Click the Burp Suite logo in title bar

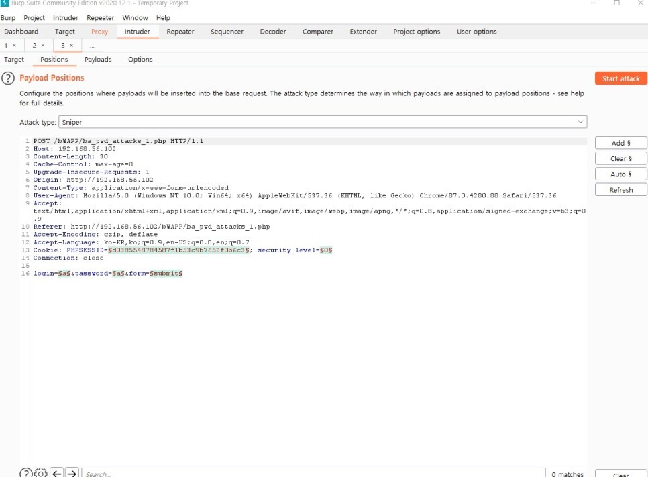[x=5, y=3]
